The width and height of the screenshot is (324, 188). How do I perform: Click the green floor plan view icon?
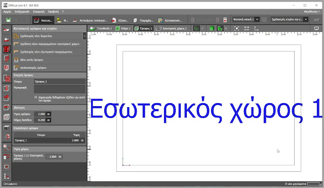[196, 28]
